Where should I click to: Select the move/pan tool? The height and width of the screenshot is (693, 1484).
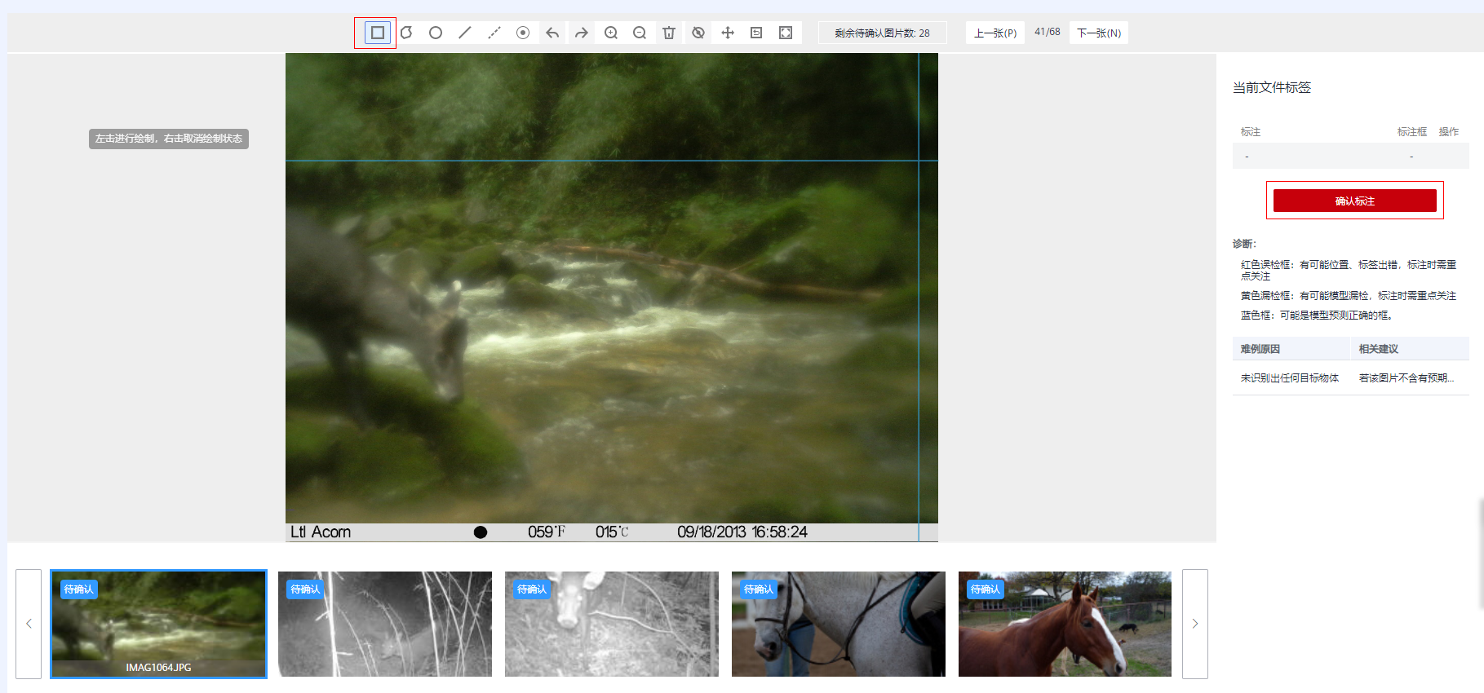coord(728,33)
